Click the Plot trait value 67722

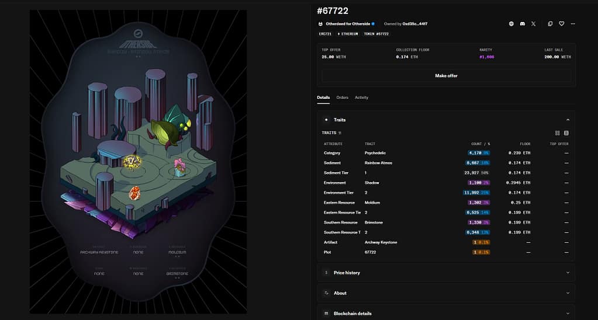371,252
